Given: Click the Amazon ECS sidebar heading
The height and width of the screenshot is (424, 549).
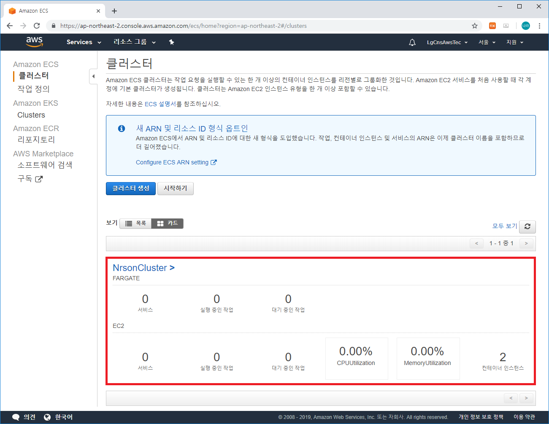Looking at the screenshot, I should click(36, 64).
